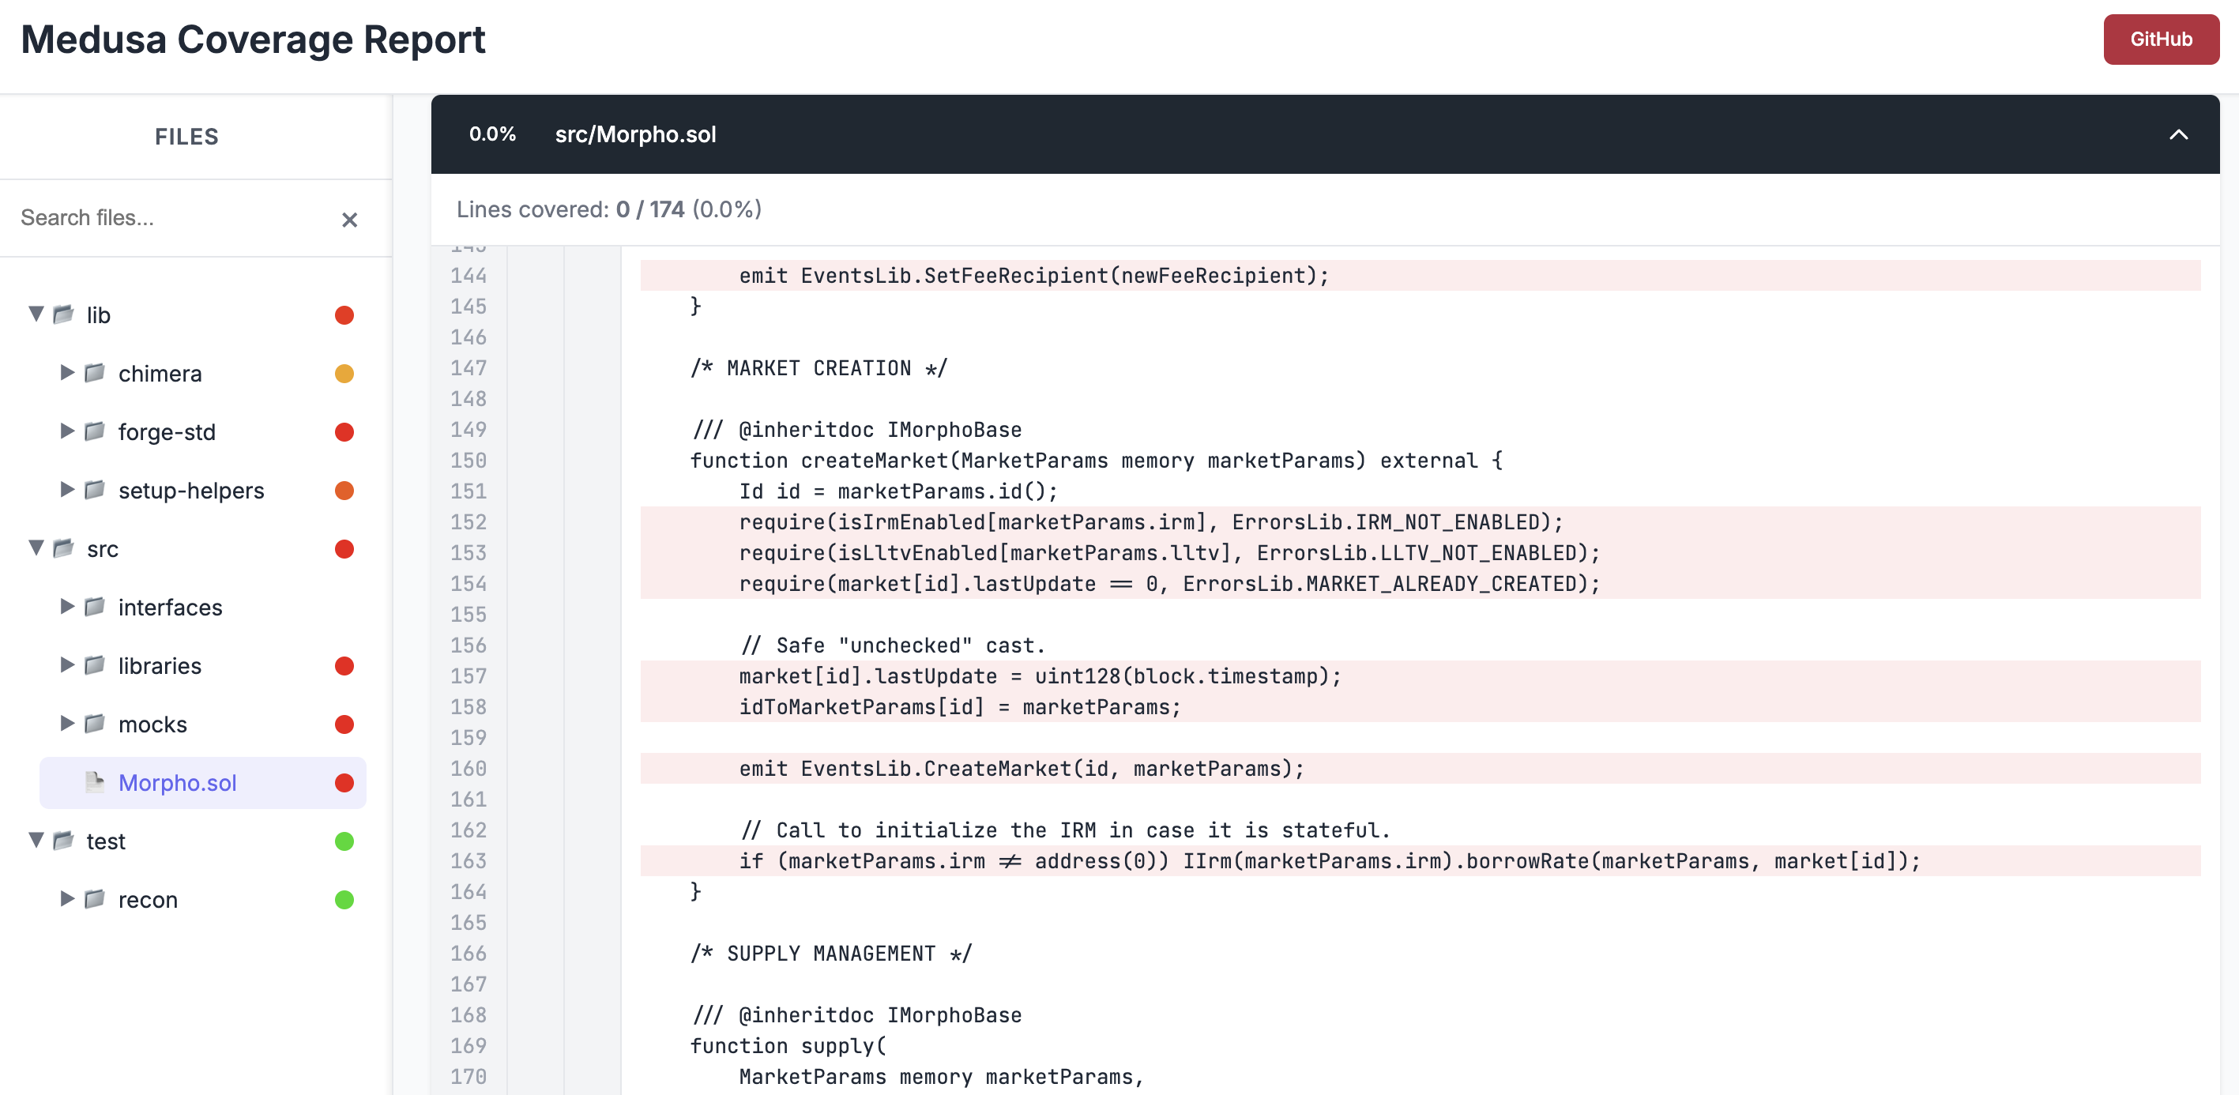The height and width of the screenshot is (1095, 2239).
Task: Click line number 150
Action: click(468, 461)
